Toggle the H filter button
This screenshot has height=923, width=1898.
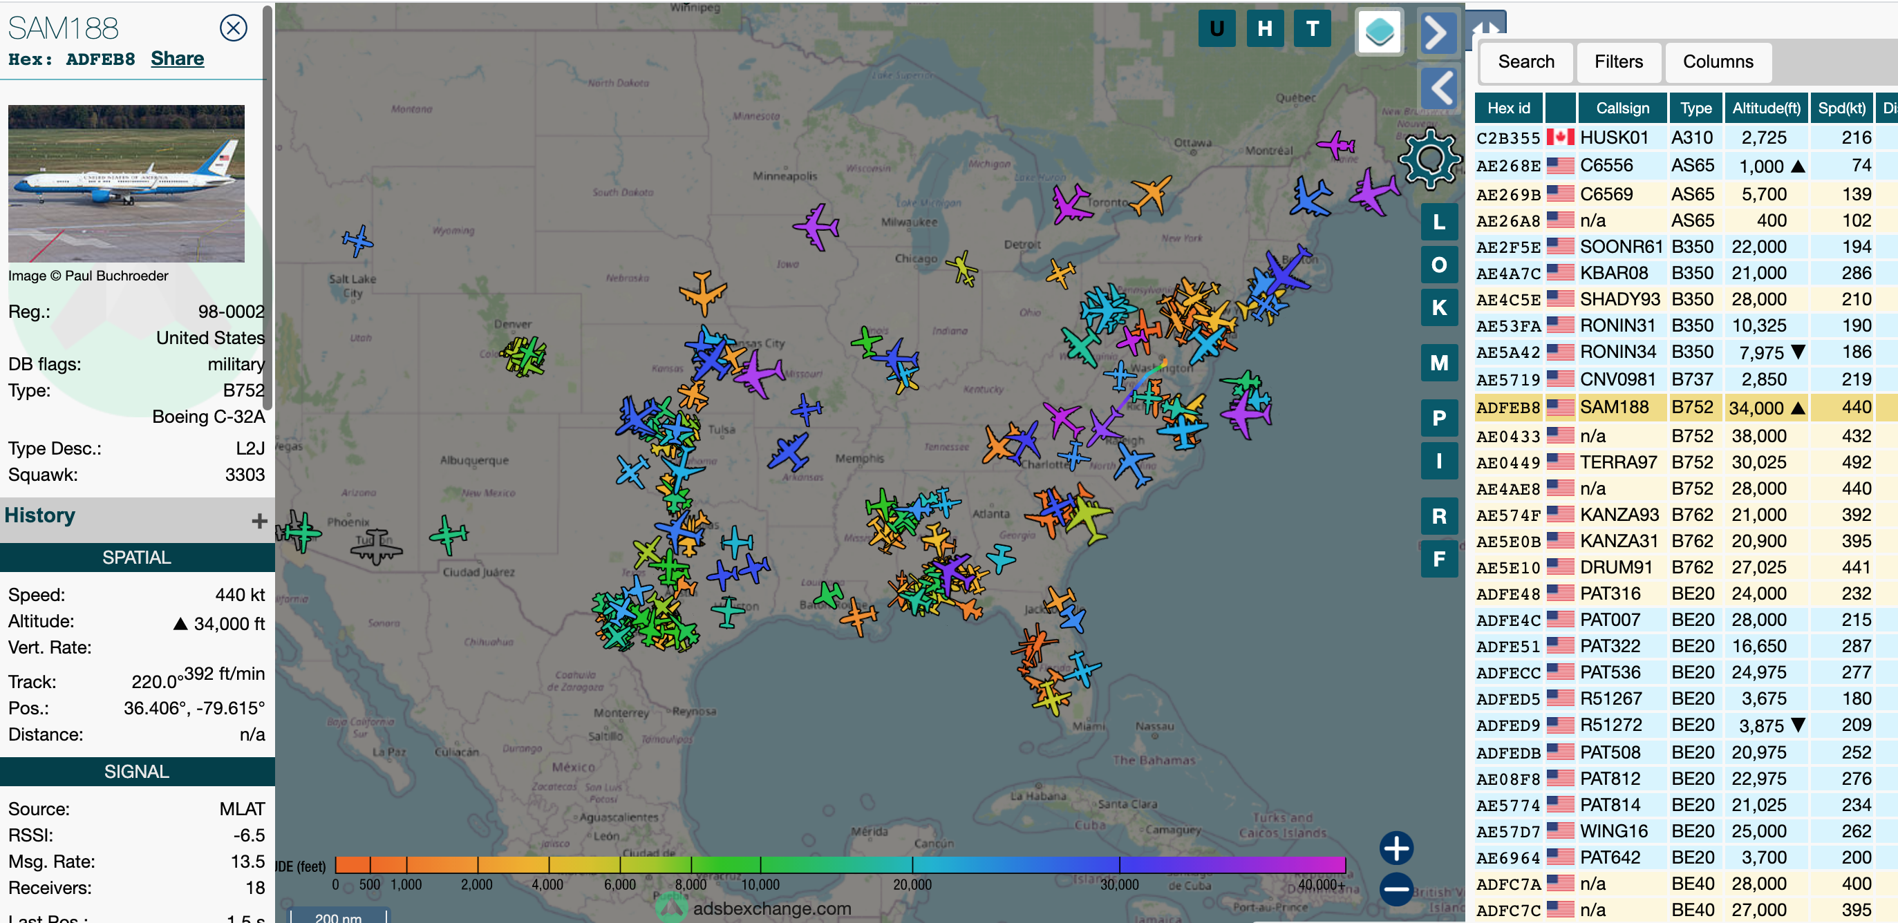[1264, 29]
